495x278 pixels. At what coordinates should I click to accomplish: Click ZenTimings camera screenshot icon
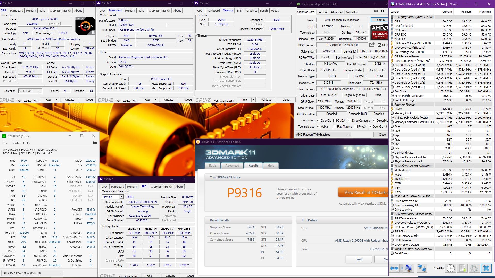point(95,143)
